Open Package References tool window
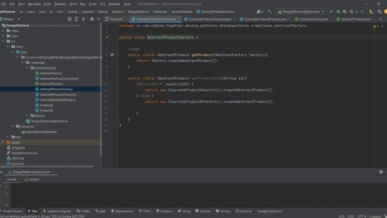The height and width of the screenshot is (218, 387). point(270,211)
